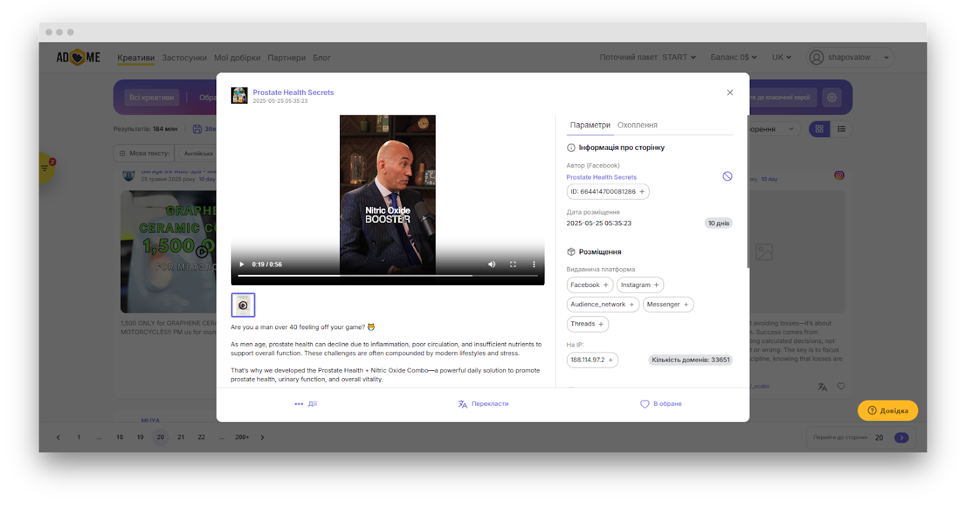Open the Дії actions menu
The image size is (966, 508).
pyautogui.click(x=305, y=404)
